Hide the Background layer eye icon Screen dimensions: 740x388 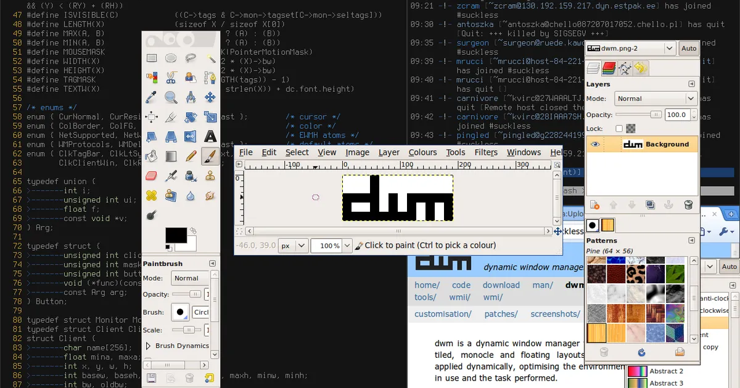tap(595, 144)
